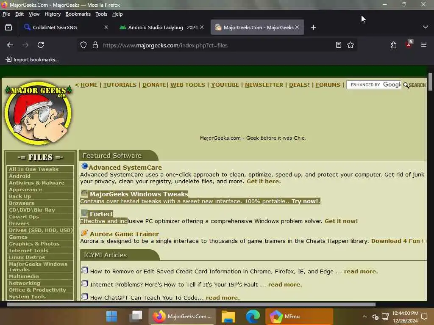Screen dimensions: 434x325
Task: Close the Android Studio Ladybug tab
Action: click(202, 27)
